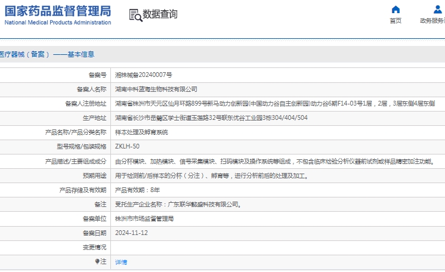Screen dimensions: 445x272
Task: Click the 生产地址 value with 联东优谷工业园
Action: click(x=211, y=118)
